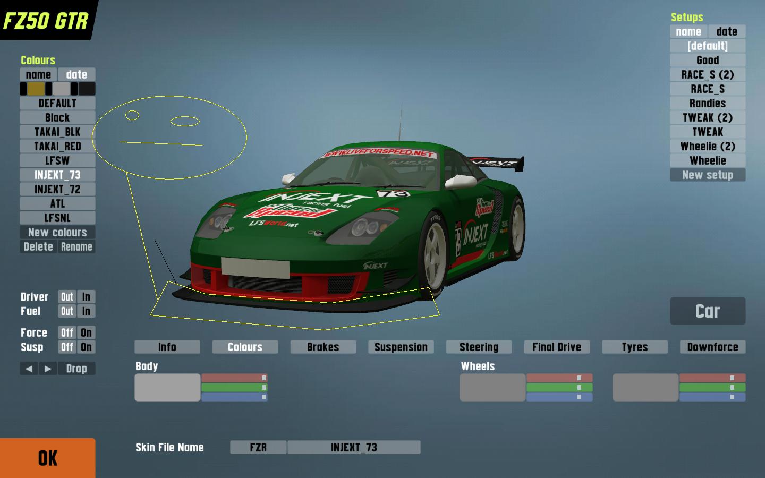
Task: Adjust rightmost Wheels red slider
Action: coord(712,378)
